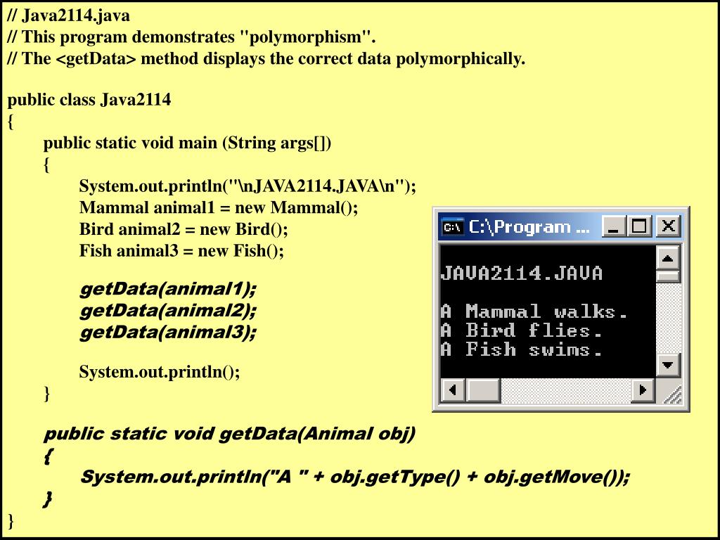Click the comment about demonstrating polymorphism
720x540 pixels.
click(x=191, y=37)
